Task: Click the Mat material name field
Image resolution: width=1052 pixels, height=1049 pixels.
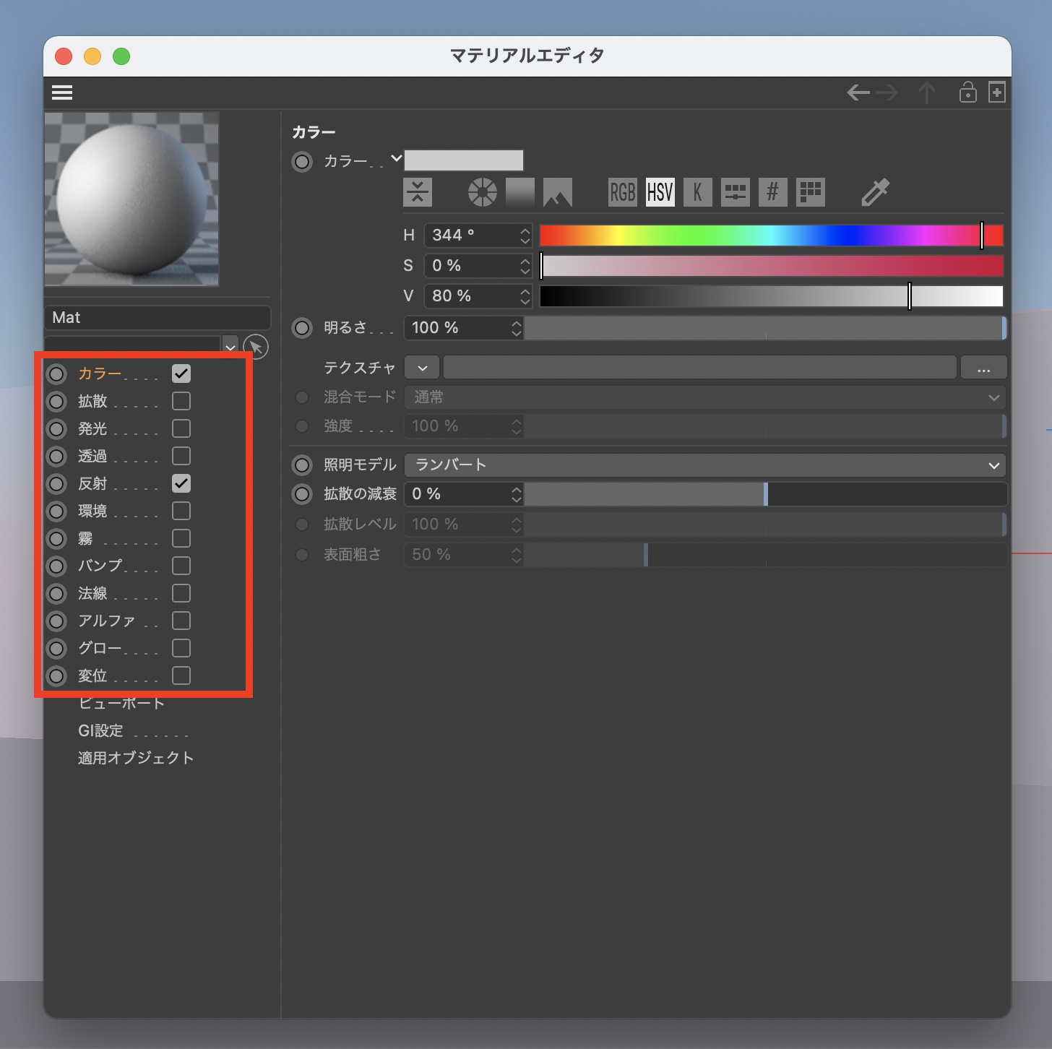Action: pos(157,318)
